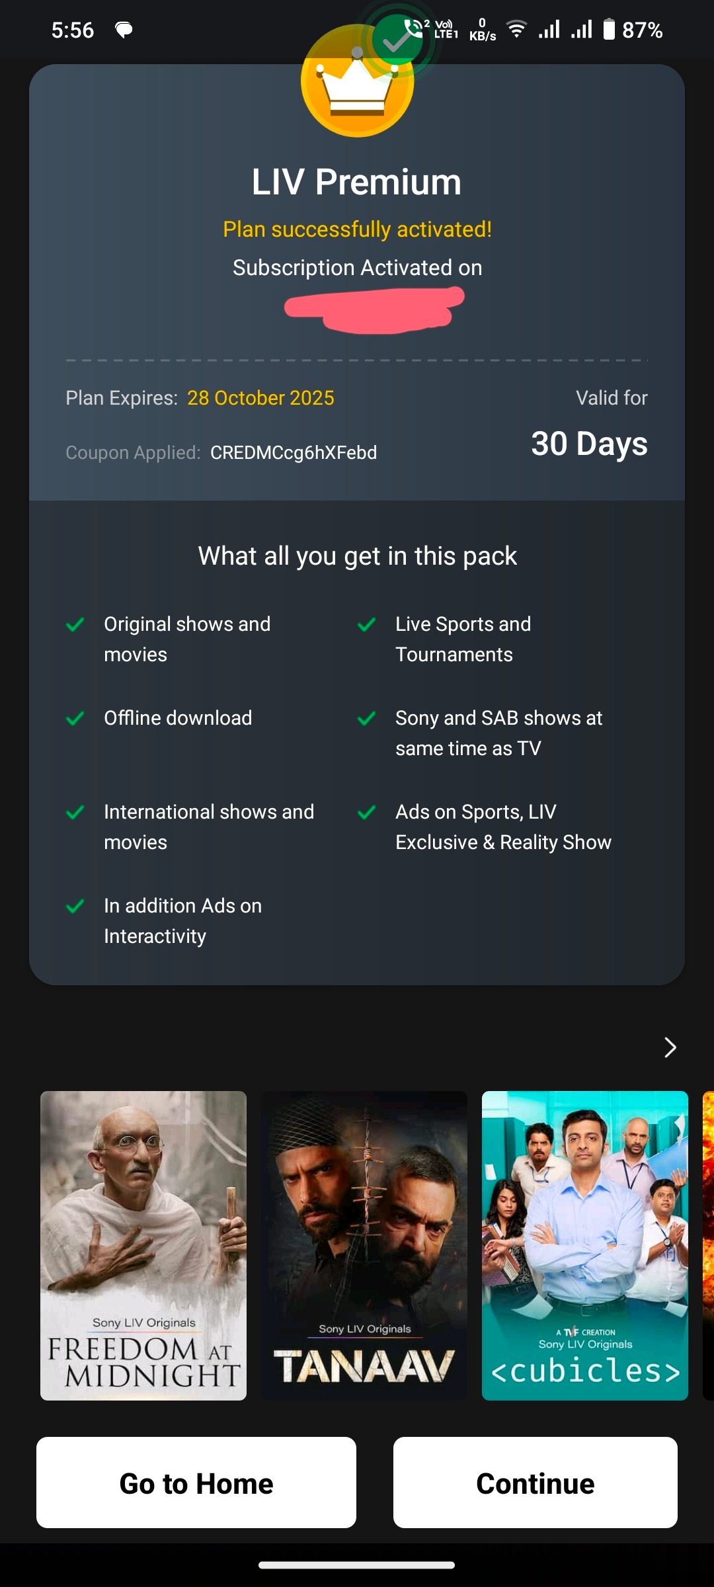The image size is (714, 1587).
Task: Tap checkmark next to International shows and movies
Action: [x=75, y=812]
